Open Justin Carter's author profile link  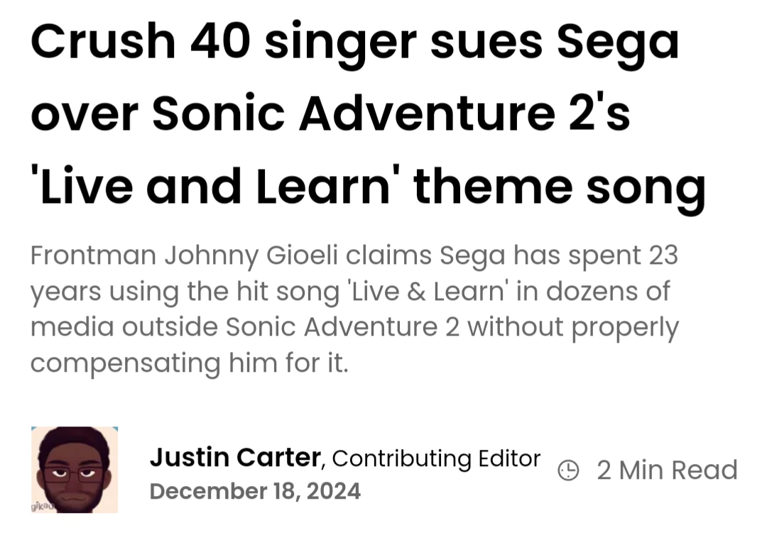tap(235, 458)
